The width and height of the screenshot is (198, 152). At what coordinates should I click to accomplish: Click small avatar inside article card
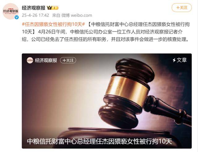click(x=30, y=60)
